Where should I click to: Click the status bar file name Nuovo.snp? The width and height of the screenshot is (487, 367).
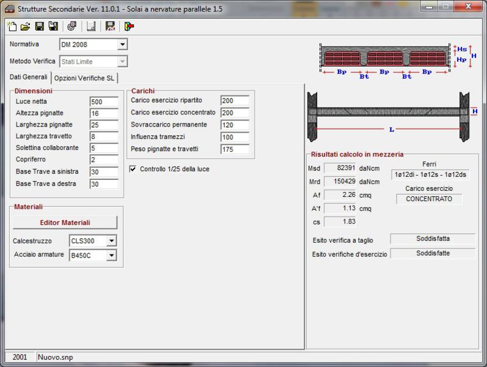point(55,357)
